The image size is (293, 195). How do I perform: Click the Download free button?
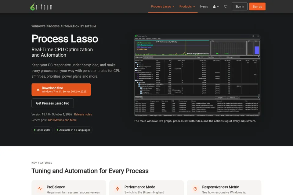pos(61,90)
